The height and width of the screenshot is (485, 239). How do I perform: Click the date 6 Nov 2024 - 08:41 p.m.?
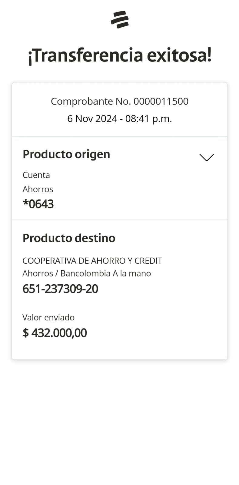coord(119,119)
